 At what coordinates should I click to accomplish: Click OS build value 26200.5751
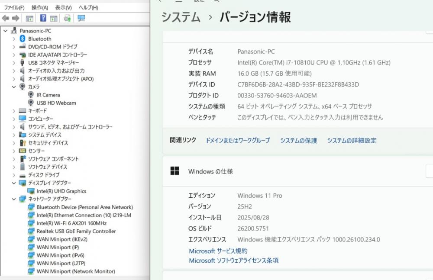point(253,229)
